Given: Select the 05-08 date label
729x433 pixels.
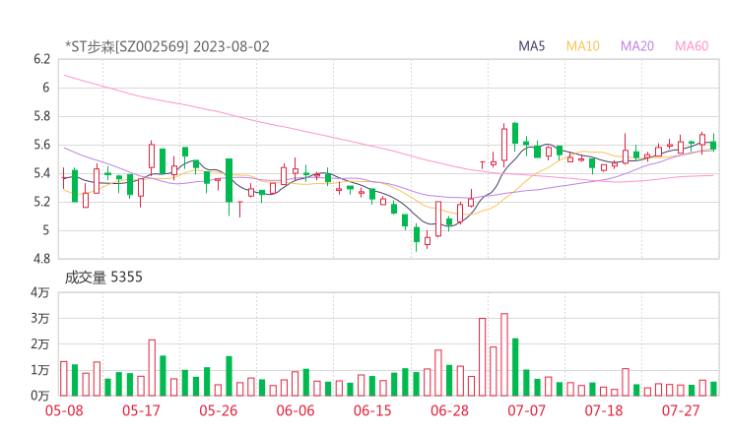Looking at the screenshot, I should 64,410.
